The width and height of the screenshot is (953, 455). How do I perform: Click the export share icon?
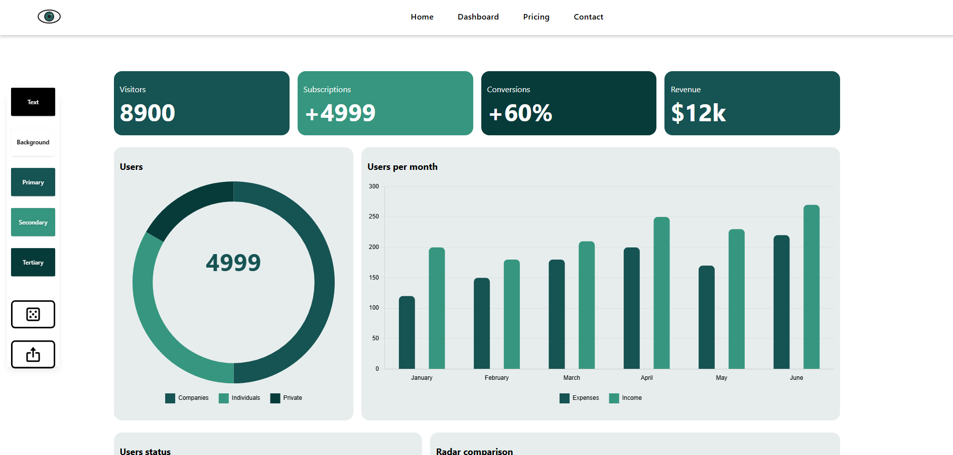click(33, 354)
